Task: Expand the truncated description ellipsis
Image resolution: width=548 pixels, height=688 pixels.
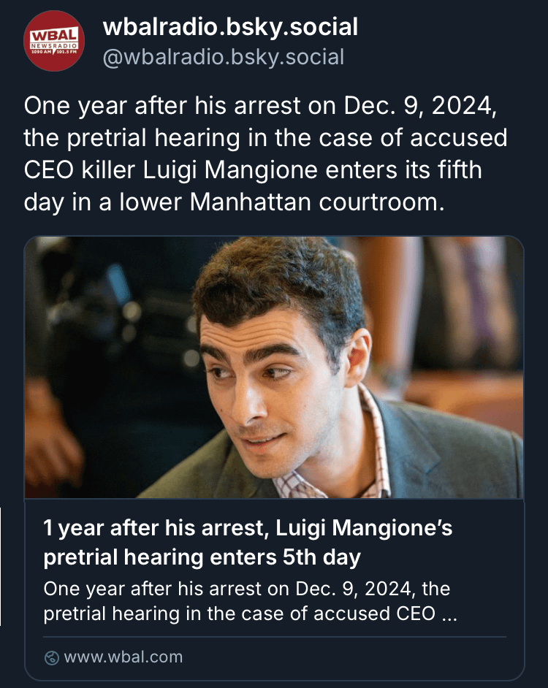Action: point(450,614)
